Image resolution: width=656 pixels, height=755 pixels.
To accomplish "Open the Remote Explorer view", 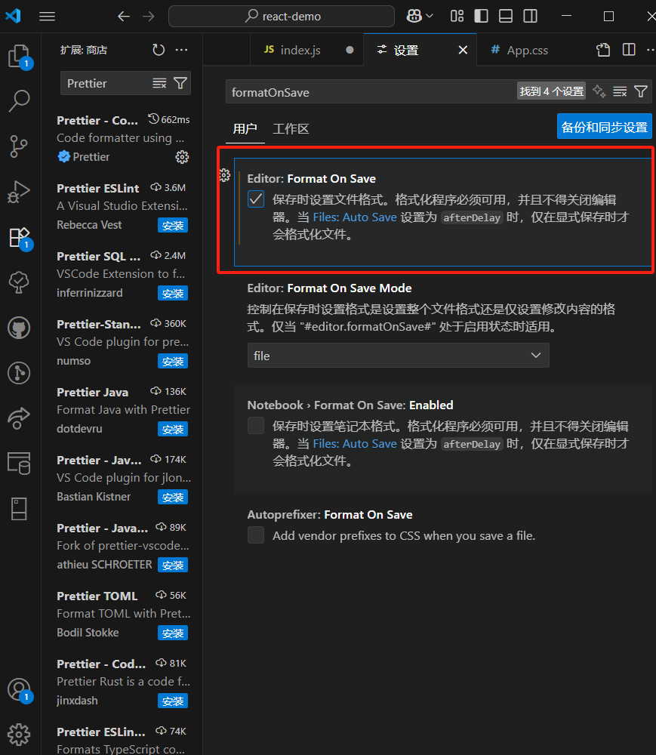I will pyautogui.click(x=19, y=418).
